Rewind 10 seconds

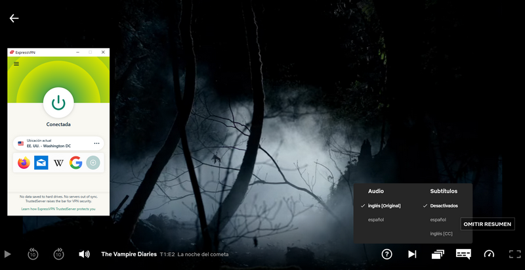coord(33,254)
